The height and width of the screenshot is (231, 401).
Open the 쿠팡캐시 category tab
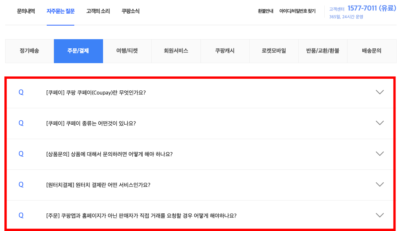pos(225,51)
